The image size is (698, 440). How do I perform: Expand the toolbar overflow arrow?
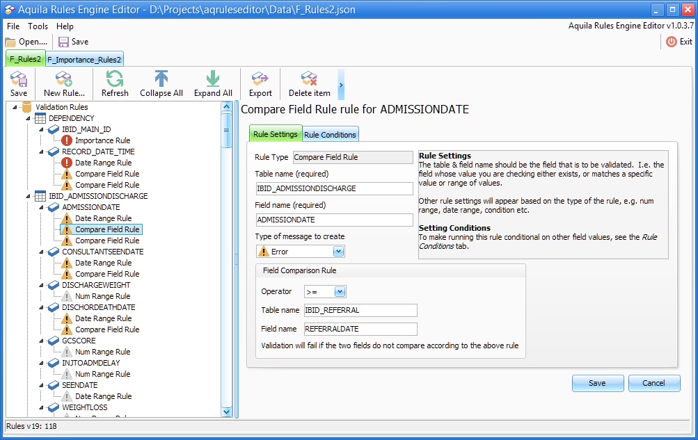click(x=341, y=85)
